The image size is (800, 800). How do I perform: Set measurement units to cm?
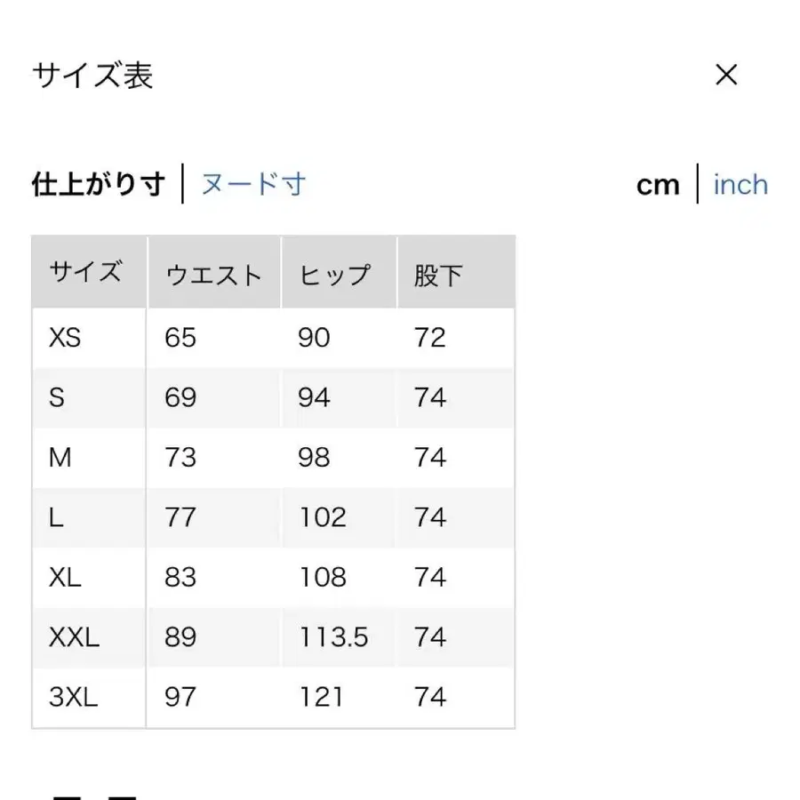click(x=658, y=185)
